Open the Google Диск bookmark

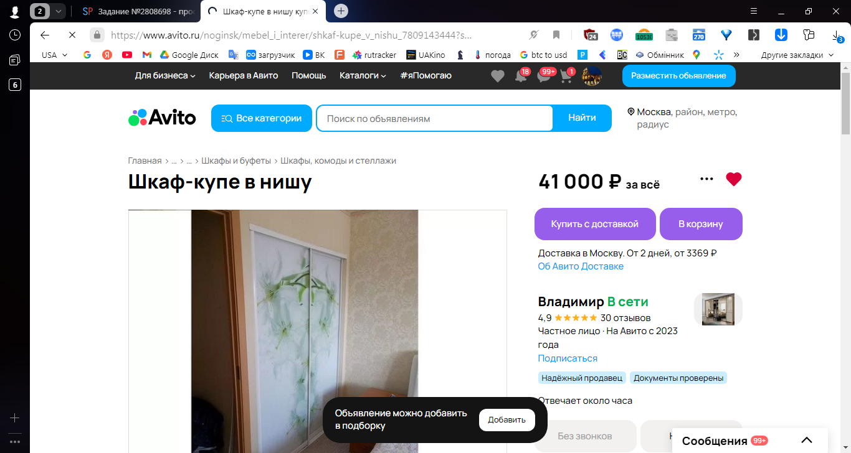[x=189, y=55]
